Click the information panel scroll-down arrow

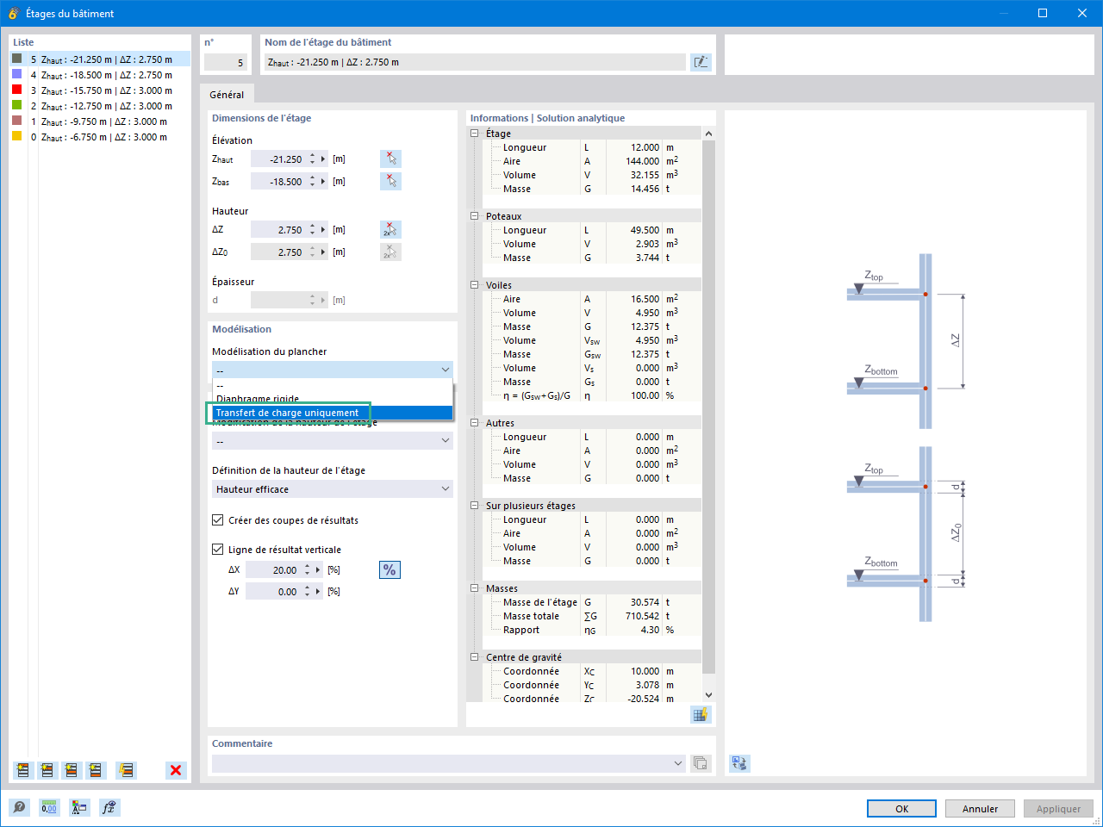click(708, 695)
